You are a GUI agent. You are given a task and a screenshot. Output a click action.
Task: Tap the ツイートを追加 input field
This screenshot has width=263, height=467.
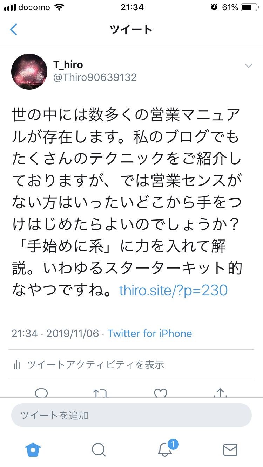131,416
